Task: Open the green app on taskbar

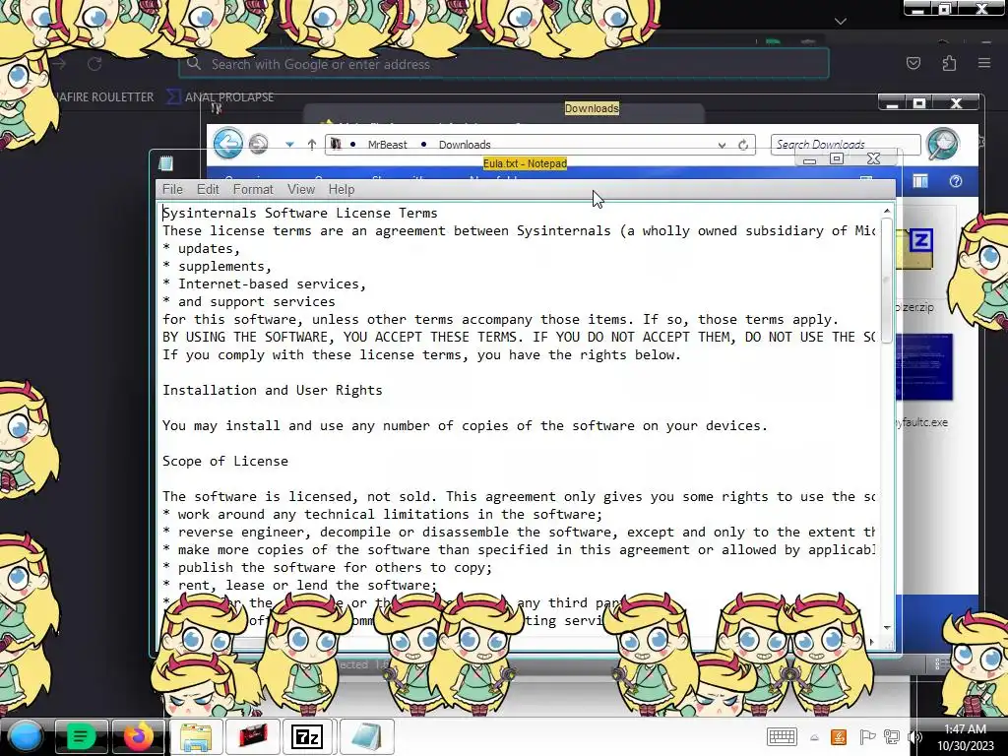Action: (81, 736)
